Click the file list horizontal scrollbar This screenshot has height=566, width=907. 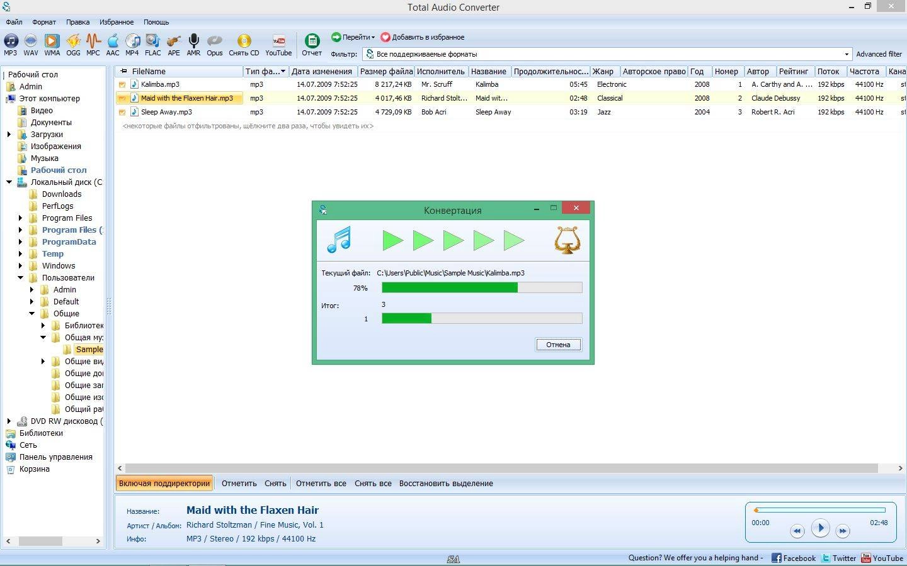pos(501,469)
